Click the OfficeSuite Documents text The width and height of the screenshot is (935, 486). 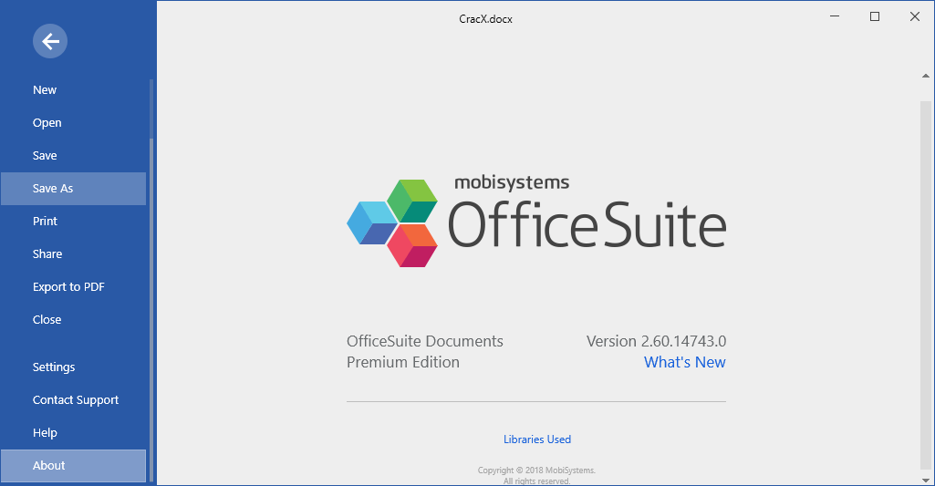pyautogui.click(x=424, y=341)
